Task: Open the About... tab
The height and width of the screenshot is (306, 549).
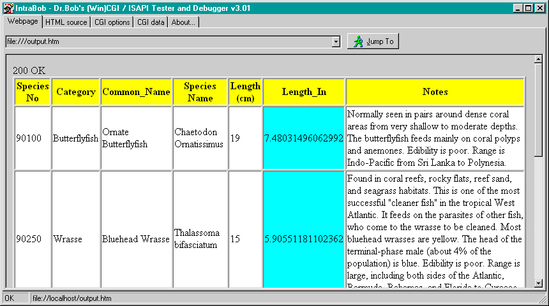Action: (x=184, y=22)
